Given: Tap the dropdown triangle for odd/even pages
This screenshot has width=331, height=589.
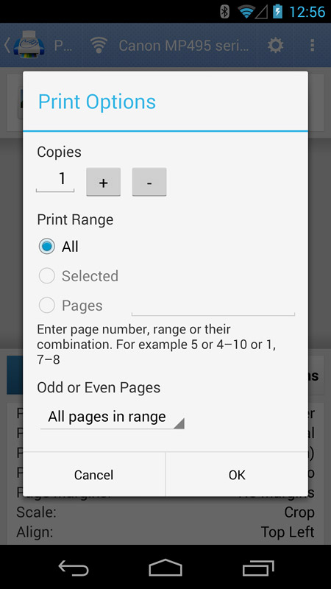Looking at the screenshot, I should (x=179, y=423).
